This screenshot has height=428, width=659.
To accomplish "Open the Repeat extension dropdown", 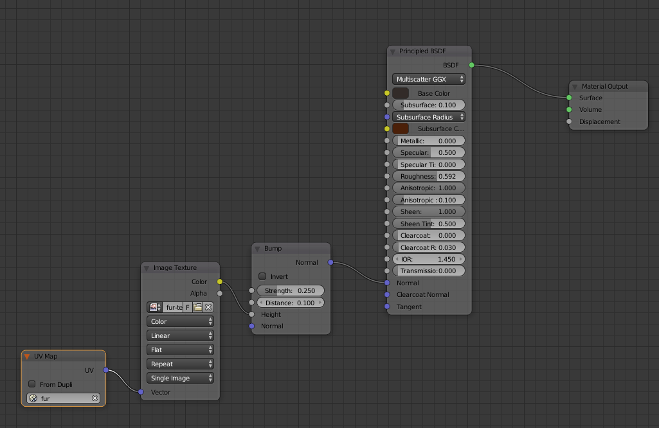I will (x=180, y=364).
